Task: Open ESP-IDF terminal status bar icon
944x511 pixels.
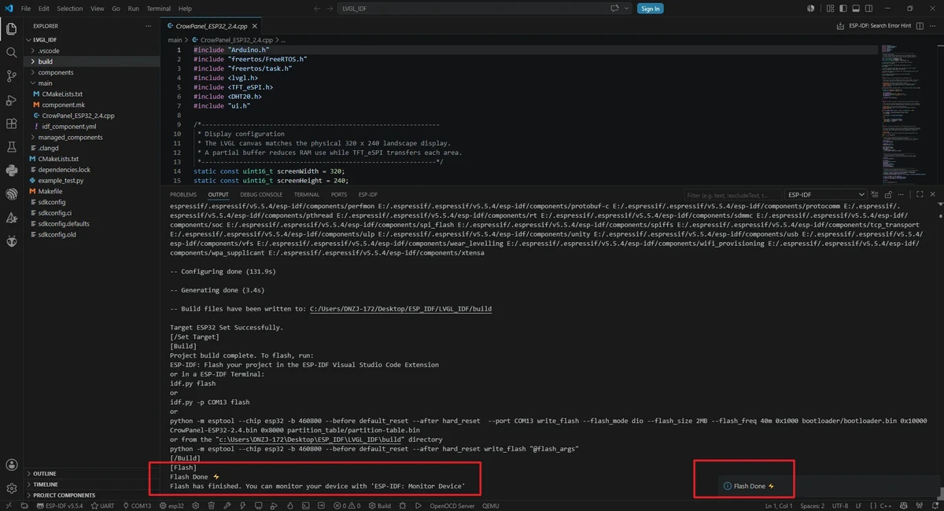Action: (x=305, y=505)
